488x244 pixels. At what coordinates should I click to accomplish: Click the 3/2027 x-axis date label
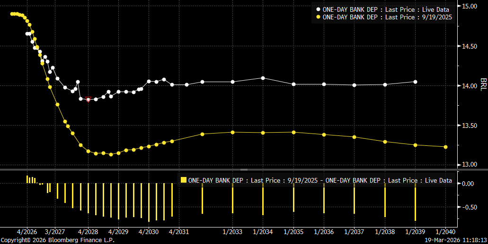point(55,232)
